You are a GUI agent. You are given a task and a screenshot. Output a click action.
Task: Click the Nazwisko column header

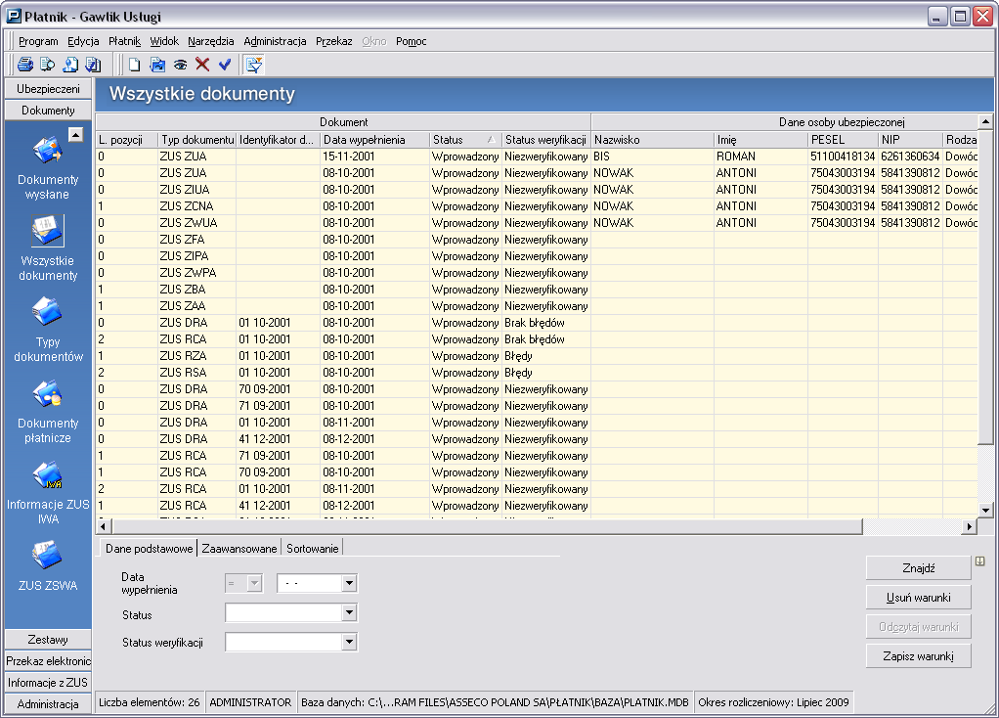652,140
